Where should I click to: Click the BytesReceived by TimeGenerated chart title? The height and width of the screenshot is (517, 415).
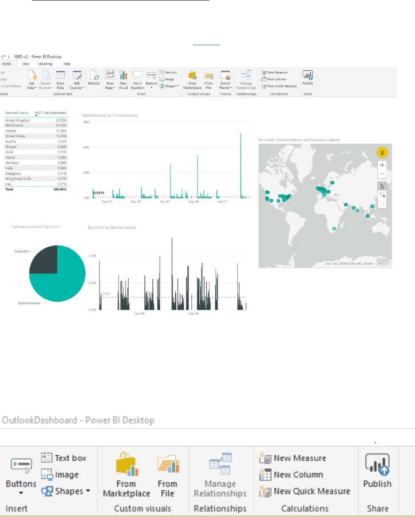(110, 115)
